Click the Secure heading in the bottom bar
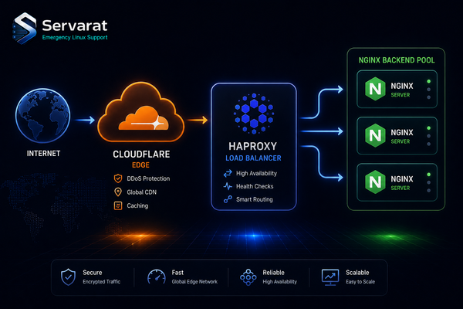 (x=93, y=273)
